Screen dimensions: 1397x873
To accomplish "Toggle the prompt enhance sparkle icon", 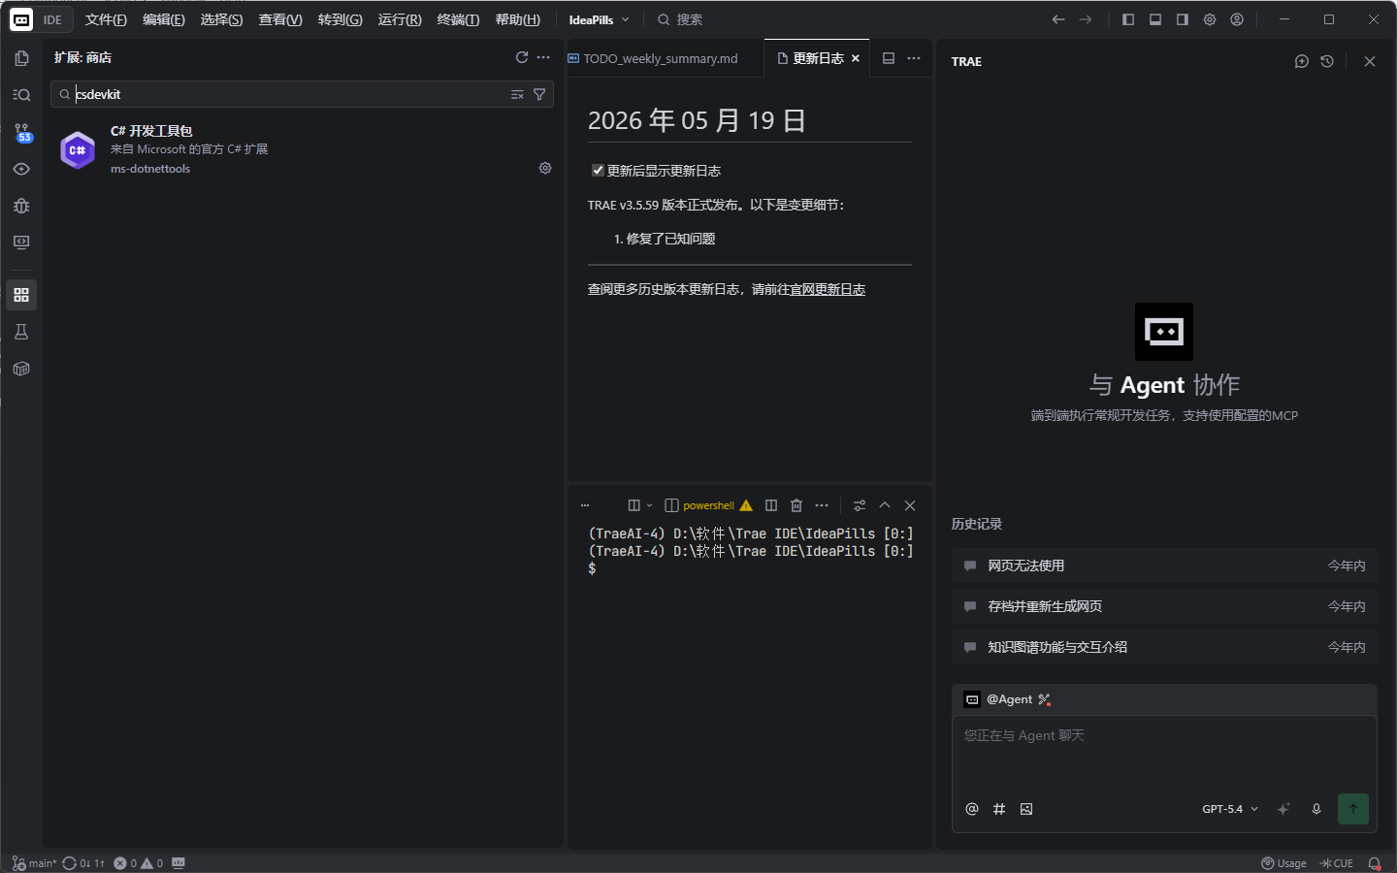I will point(1283,809).
